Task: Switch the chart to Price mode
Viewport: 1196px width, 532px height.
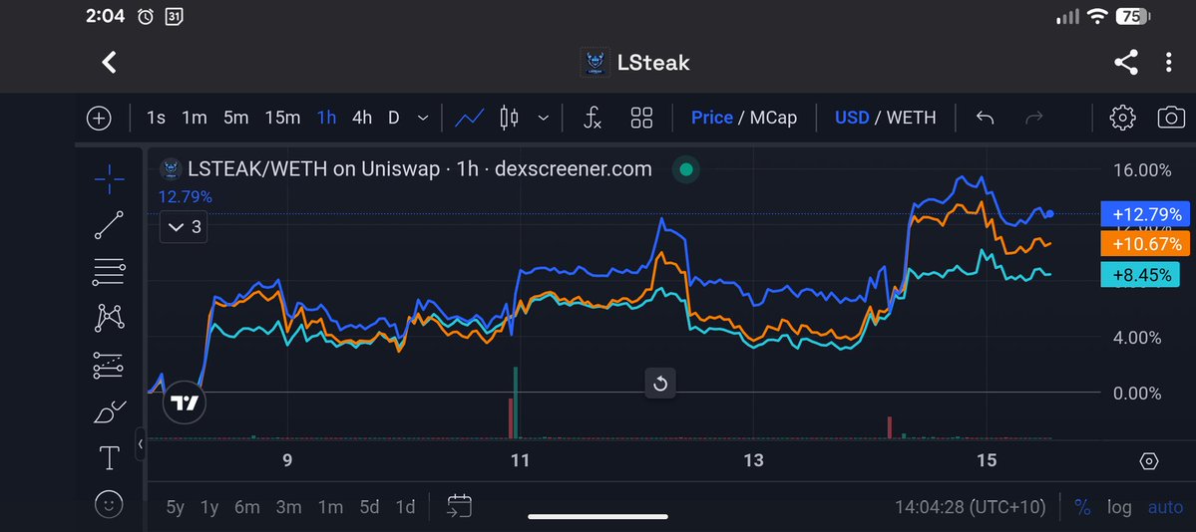Action: (711, 119)
